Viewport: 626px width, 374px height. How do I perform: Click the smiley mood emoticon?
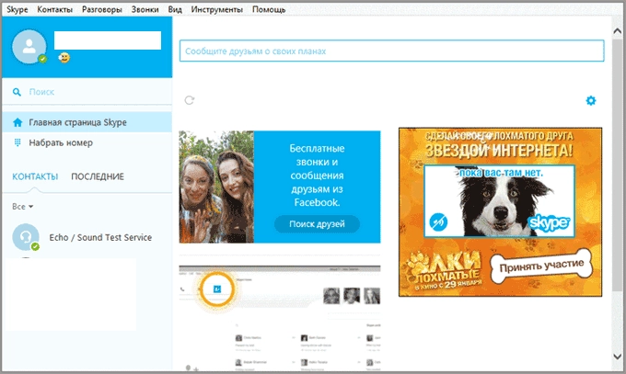[x=64, y=58]
